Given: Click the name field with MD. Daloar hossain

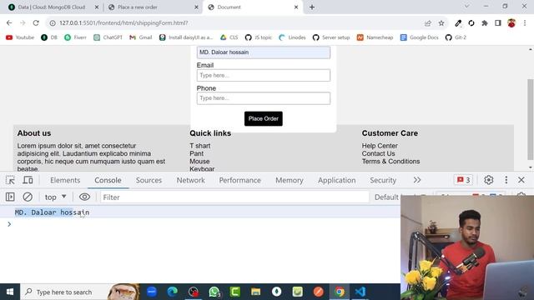Looking at the screenshot, I should pyautogui.click(x=264, y=52).
